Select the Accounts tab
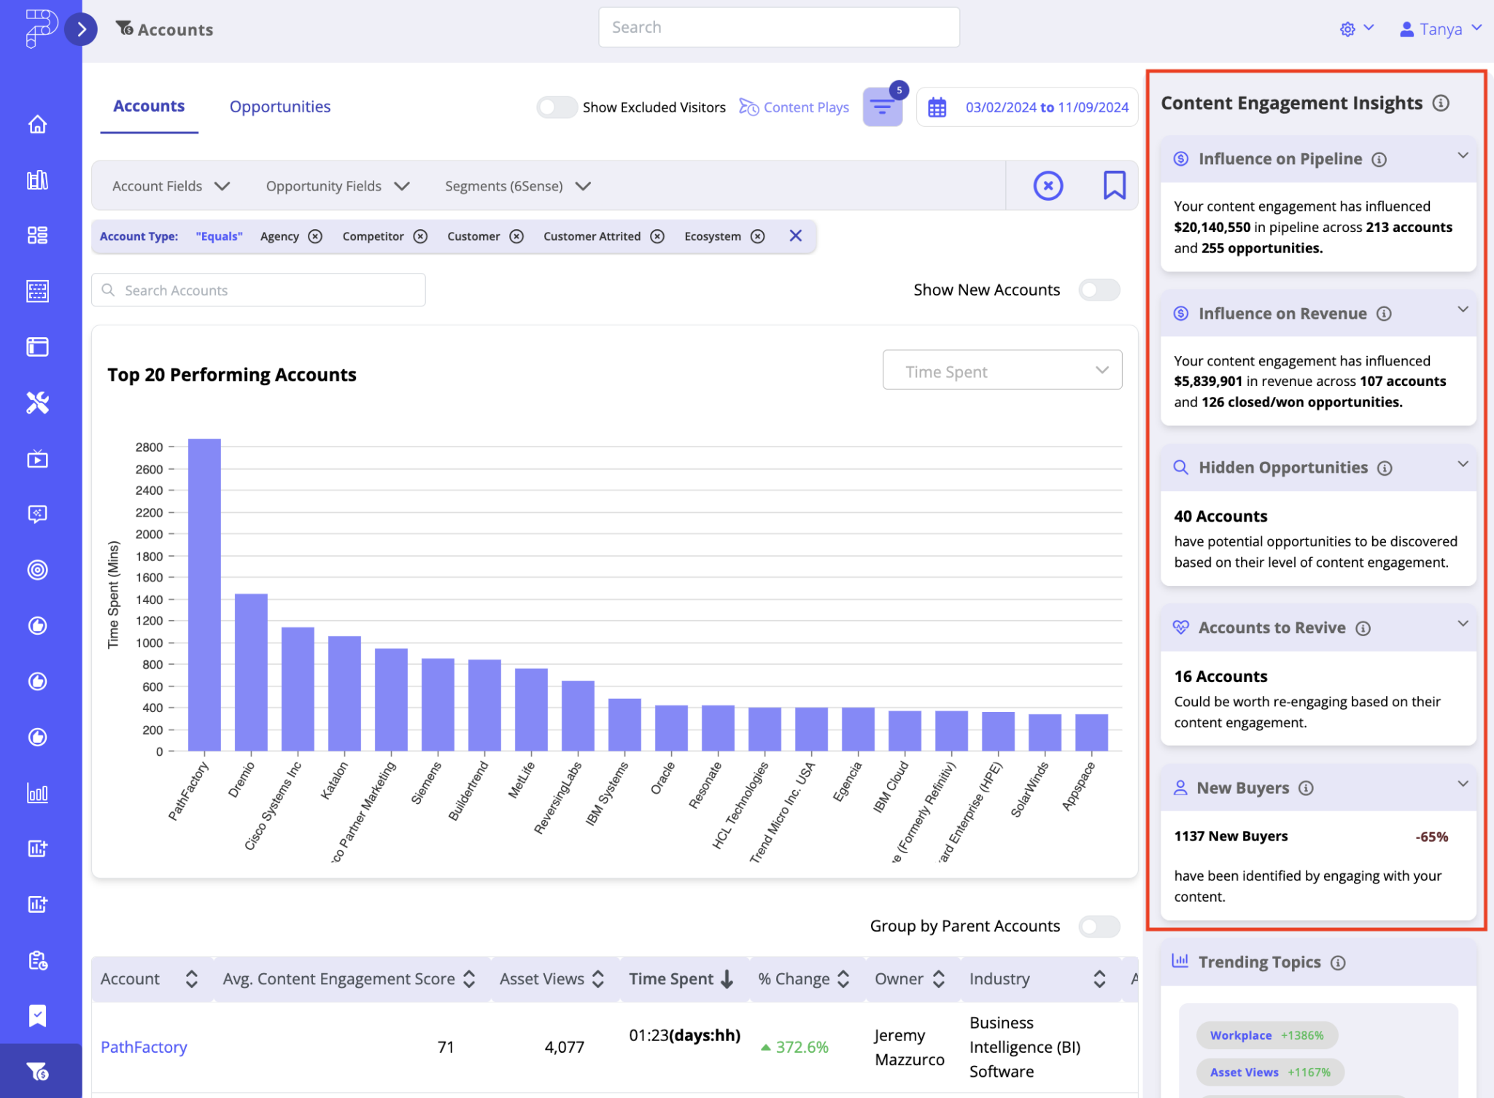Image resolution: width=1494 pixels, height=1098 pixels. point(149,107)
